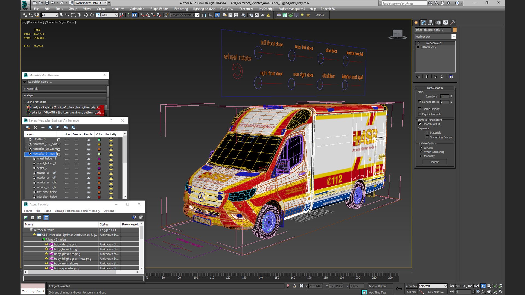
Task: Switch to the Modify command panel tab
Action: pos(423,23)
